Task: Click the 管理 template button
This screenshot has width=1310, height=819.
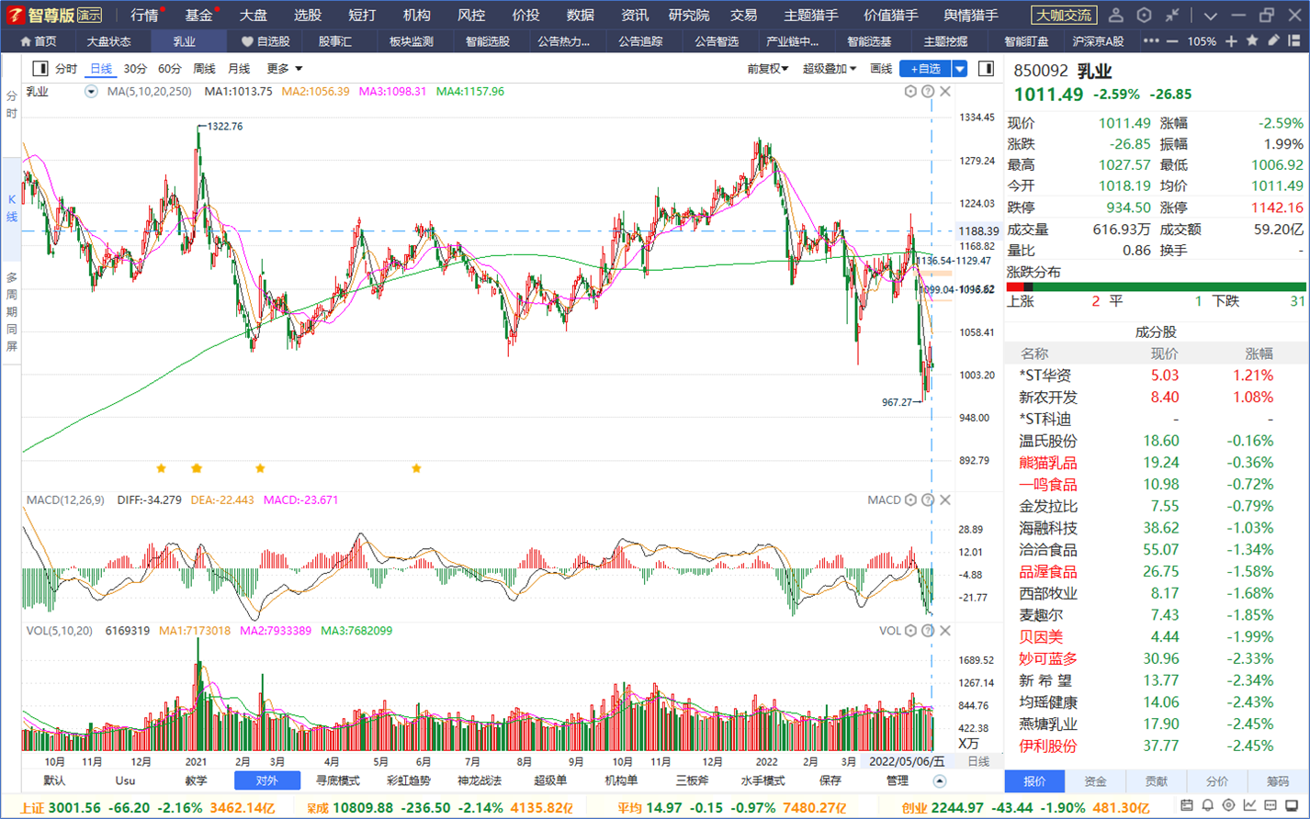Action: (897, 781)
